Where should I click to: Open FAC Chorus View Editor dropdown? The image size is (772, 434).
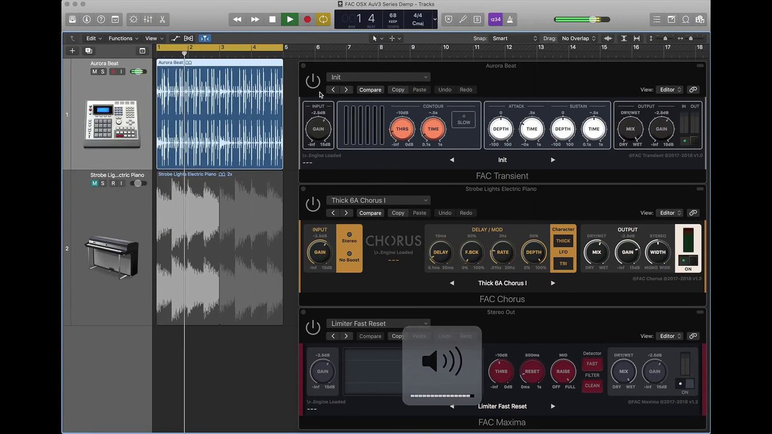[x=670, y=213]
